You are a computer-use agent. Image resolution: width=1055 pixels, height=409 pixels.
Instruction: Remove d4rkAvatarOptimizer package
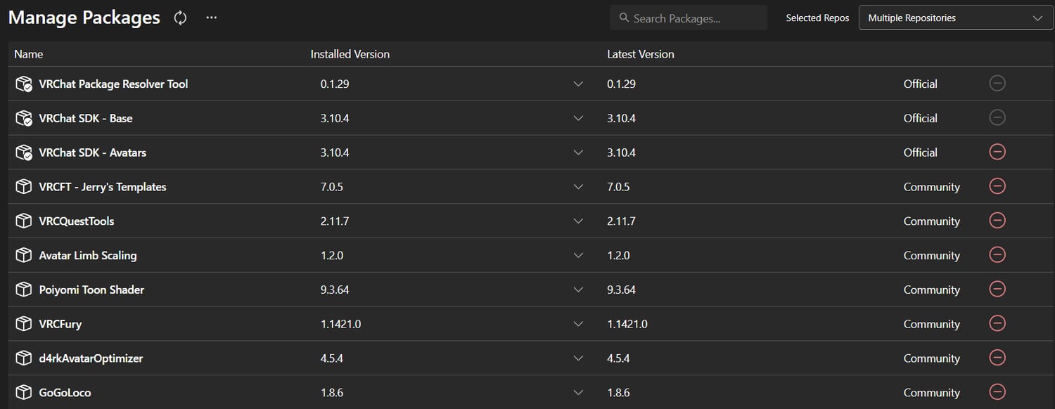(997, 358)
